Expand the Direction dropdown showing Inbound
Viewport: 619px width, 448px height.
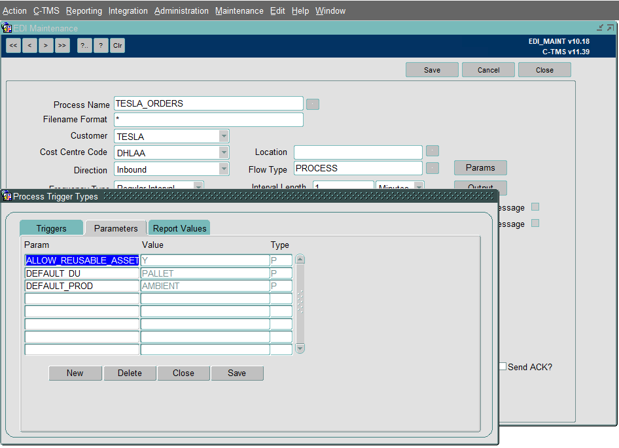point(224,169)
